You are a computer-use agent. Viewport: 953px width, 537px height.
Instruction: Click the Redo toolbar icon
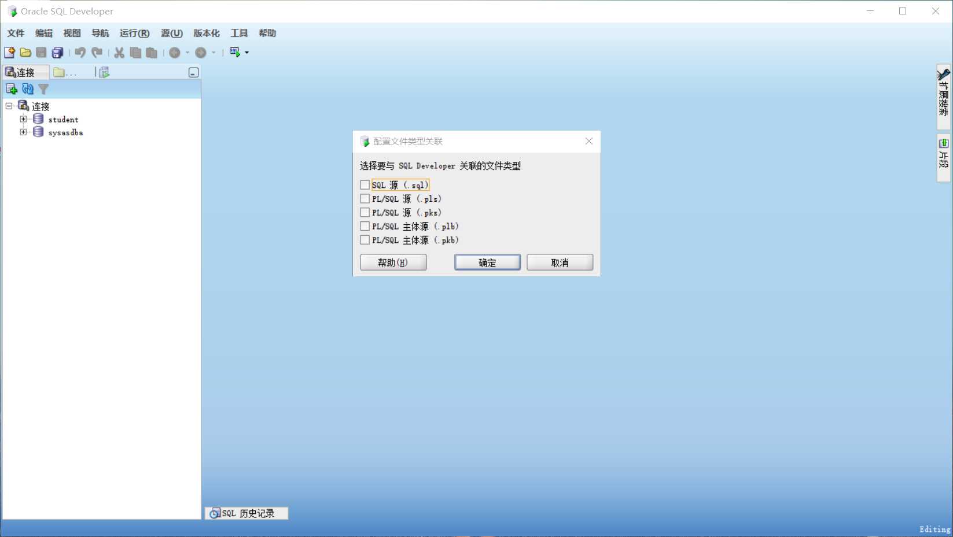point(97,53)
